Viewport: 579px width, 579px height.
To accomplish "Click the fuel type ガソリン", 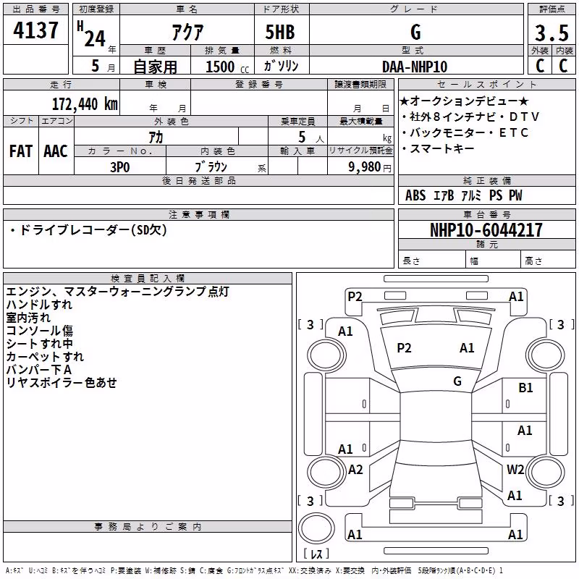I will click(281, 66).
